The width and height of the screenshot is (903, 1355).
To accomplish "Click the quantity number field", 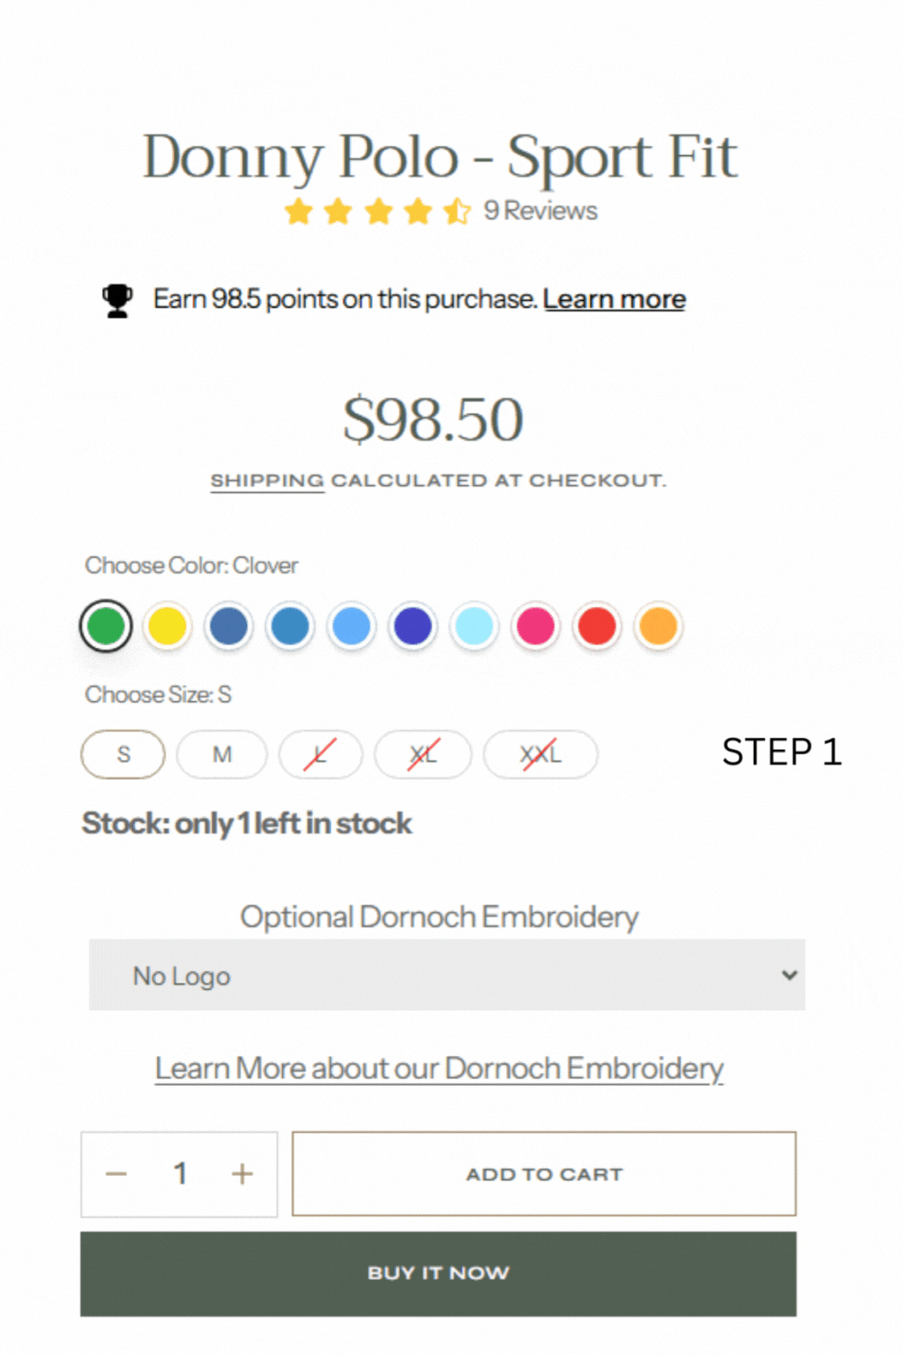I will pyautogui.click(x=180, y=1174).
